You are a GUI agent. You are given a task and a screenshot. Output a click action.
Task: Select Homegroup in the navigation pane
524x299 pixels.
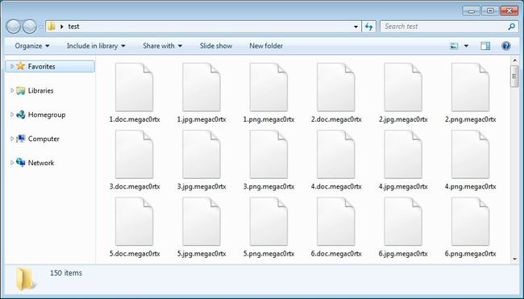[47, 114]
